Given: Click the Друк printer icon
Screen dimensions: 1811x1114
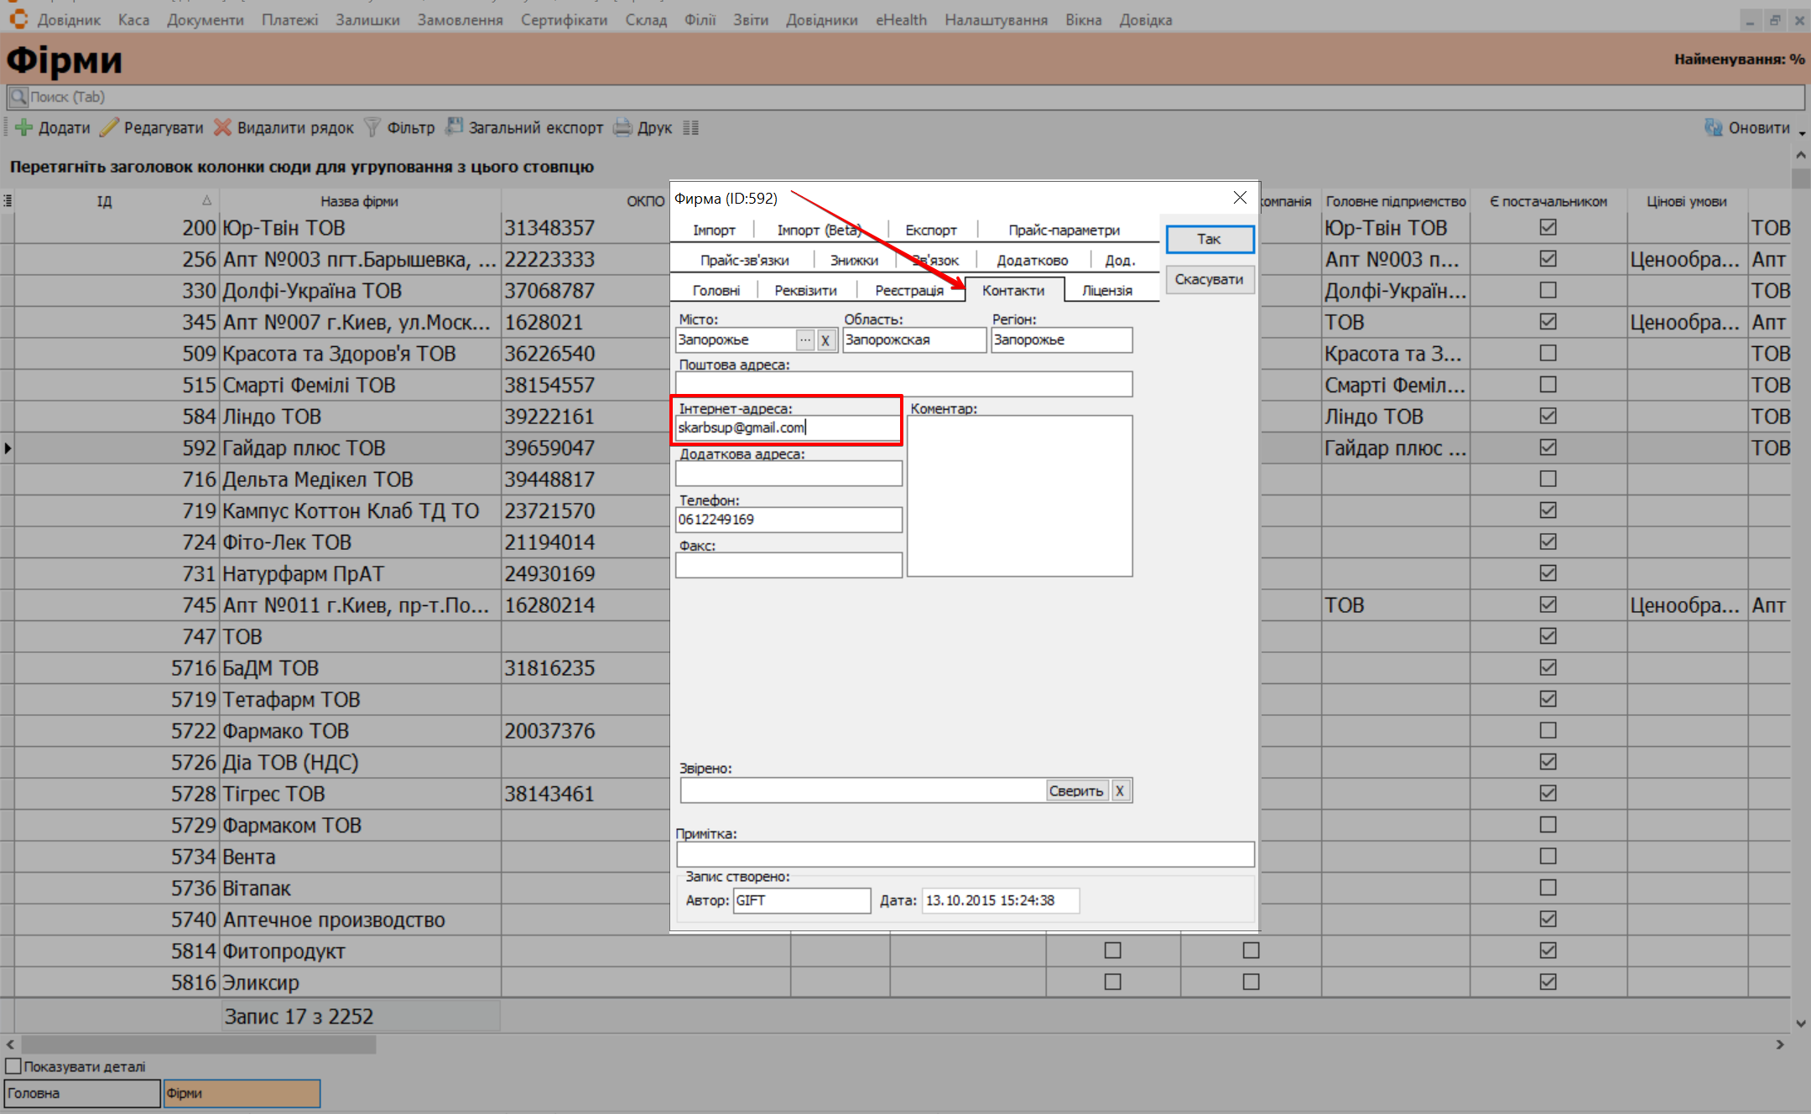Looking at the screenshot, I should coord(622,127).
